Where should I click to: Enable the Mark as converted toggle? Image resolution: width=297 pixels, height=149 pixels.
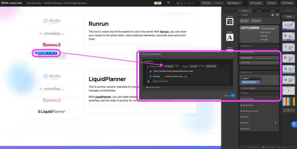149,81
